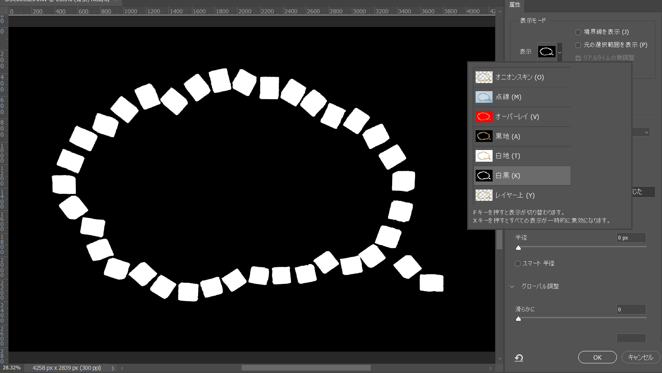Click On White thumbnail icon
This screenshot has width=662, height=373.
484,156
